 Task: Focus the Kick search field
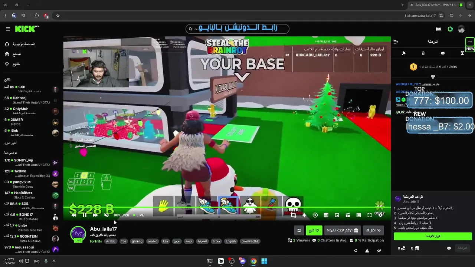(237, 29)
